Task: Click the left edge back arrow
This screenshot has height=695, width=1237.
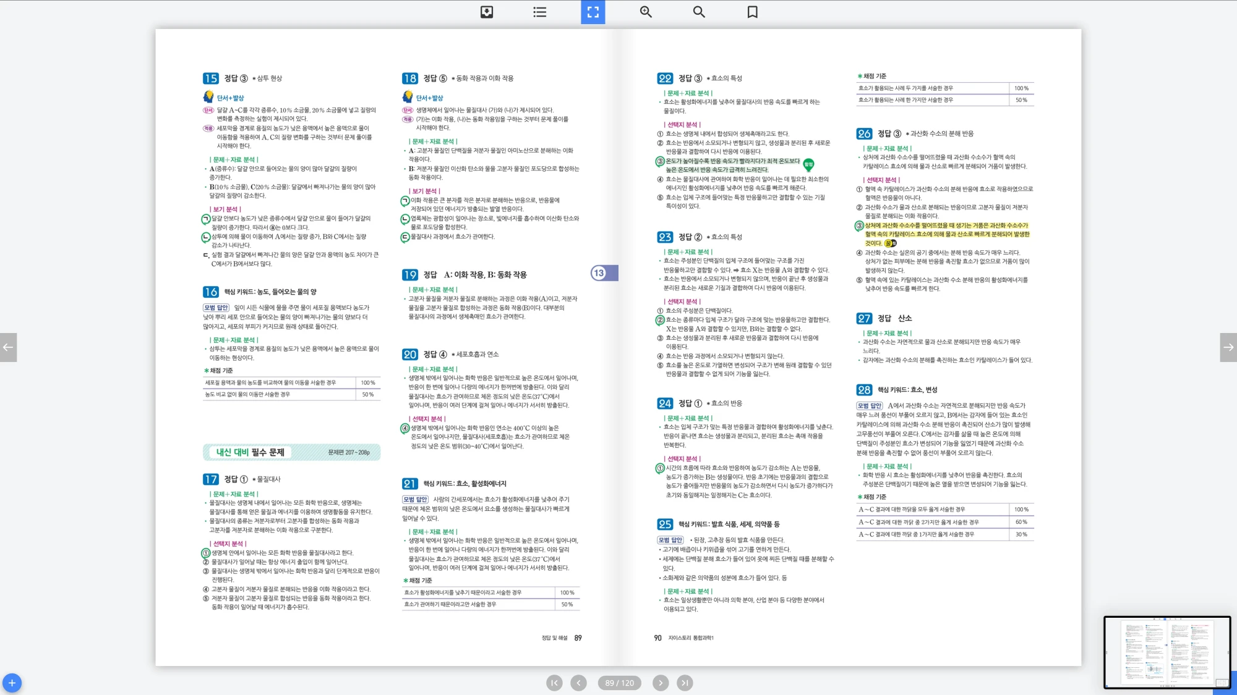Action: [x=8, y=347]
